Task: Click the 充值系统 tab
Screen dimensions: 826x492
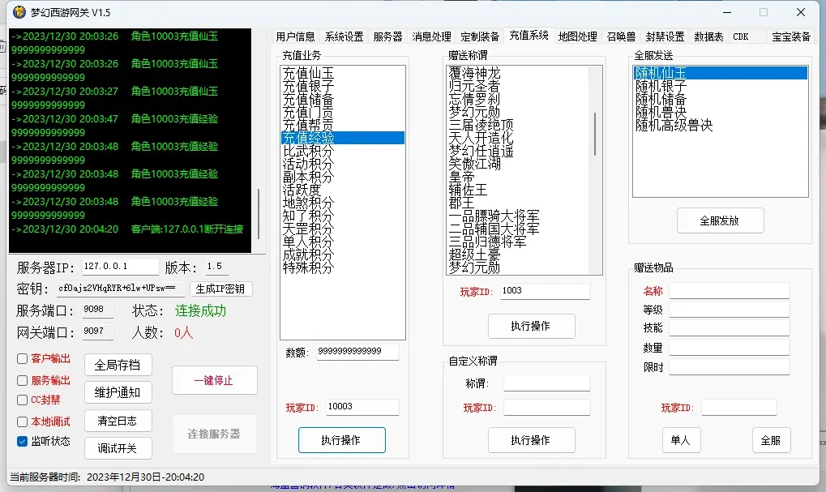Action: point(529,36)
